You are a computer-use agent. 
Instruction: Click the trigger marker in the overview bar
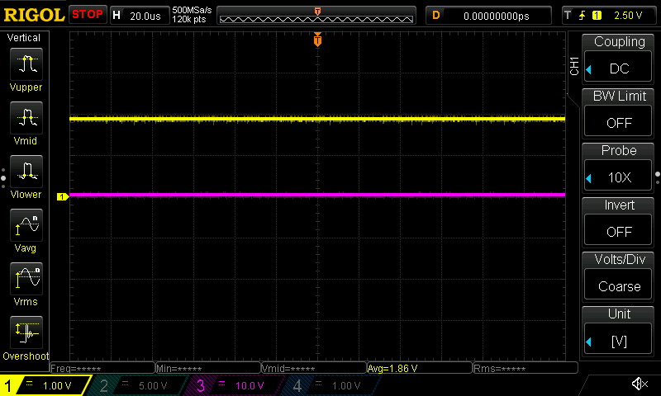tap(317, 12)
